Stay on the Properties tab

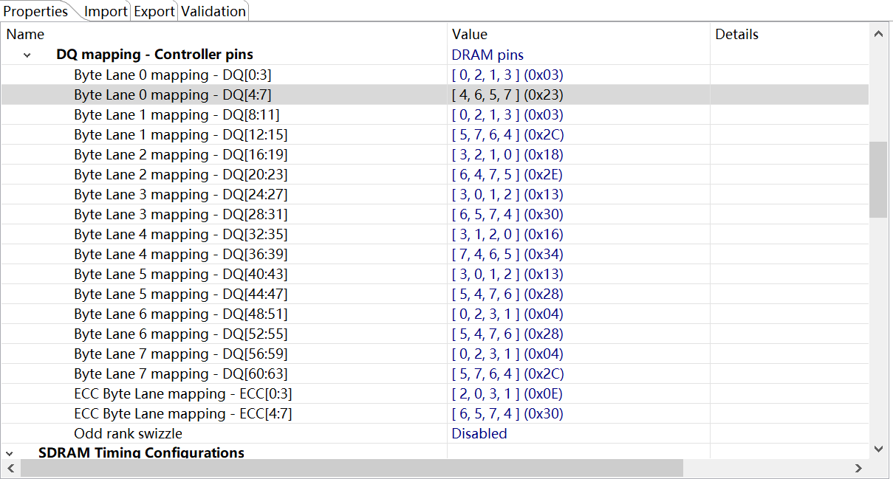click(35, 11)
